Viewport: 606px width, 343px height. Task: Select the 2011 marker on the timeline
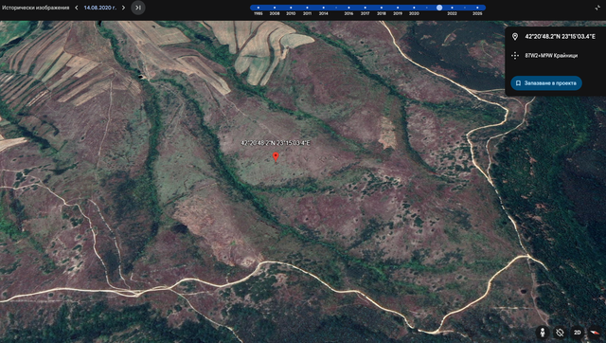307,8
